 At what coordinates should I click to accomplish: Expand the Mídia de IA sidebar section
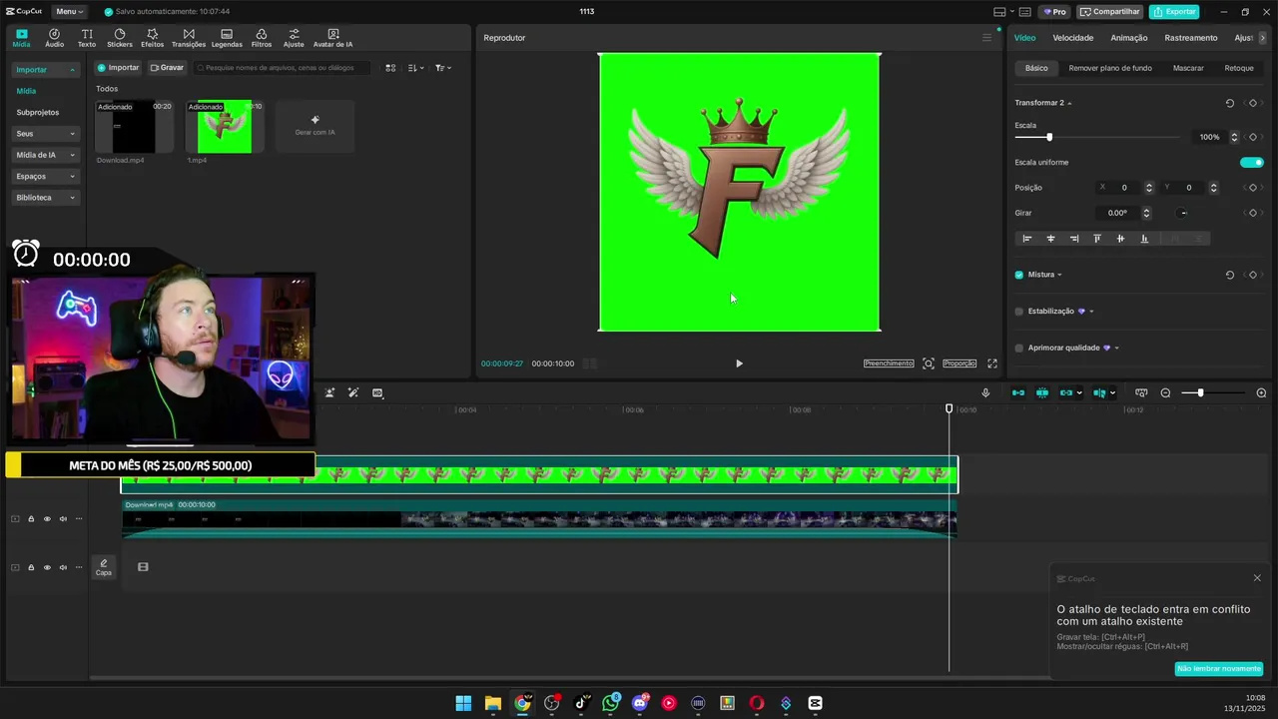[x=45, y=155]
